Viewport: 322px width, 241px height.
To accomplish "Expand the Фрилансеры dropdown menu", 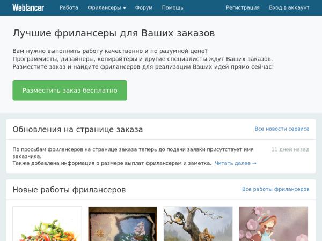I will pyautogui.click(x=107, y=8).
